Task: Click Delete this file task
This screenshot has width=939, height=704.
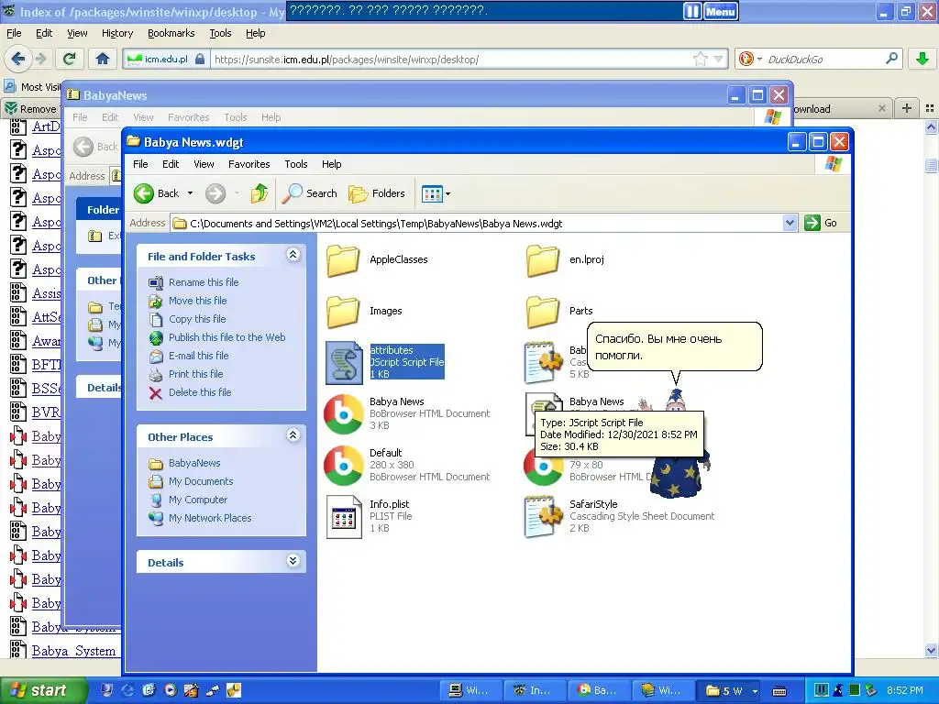Action: tap(199, 392)
